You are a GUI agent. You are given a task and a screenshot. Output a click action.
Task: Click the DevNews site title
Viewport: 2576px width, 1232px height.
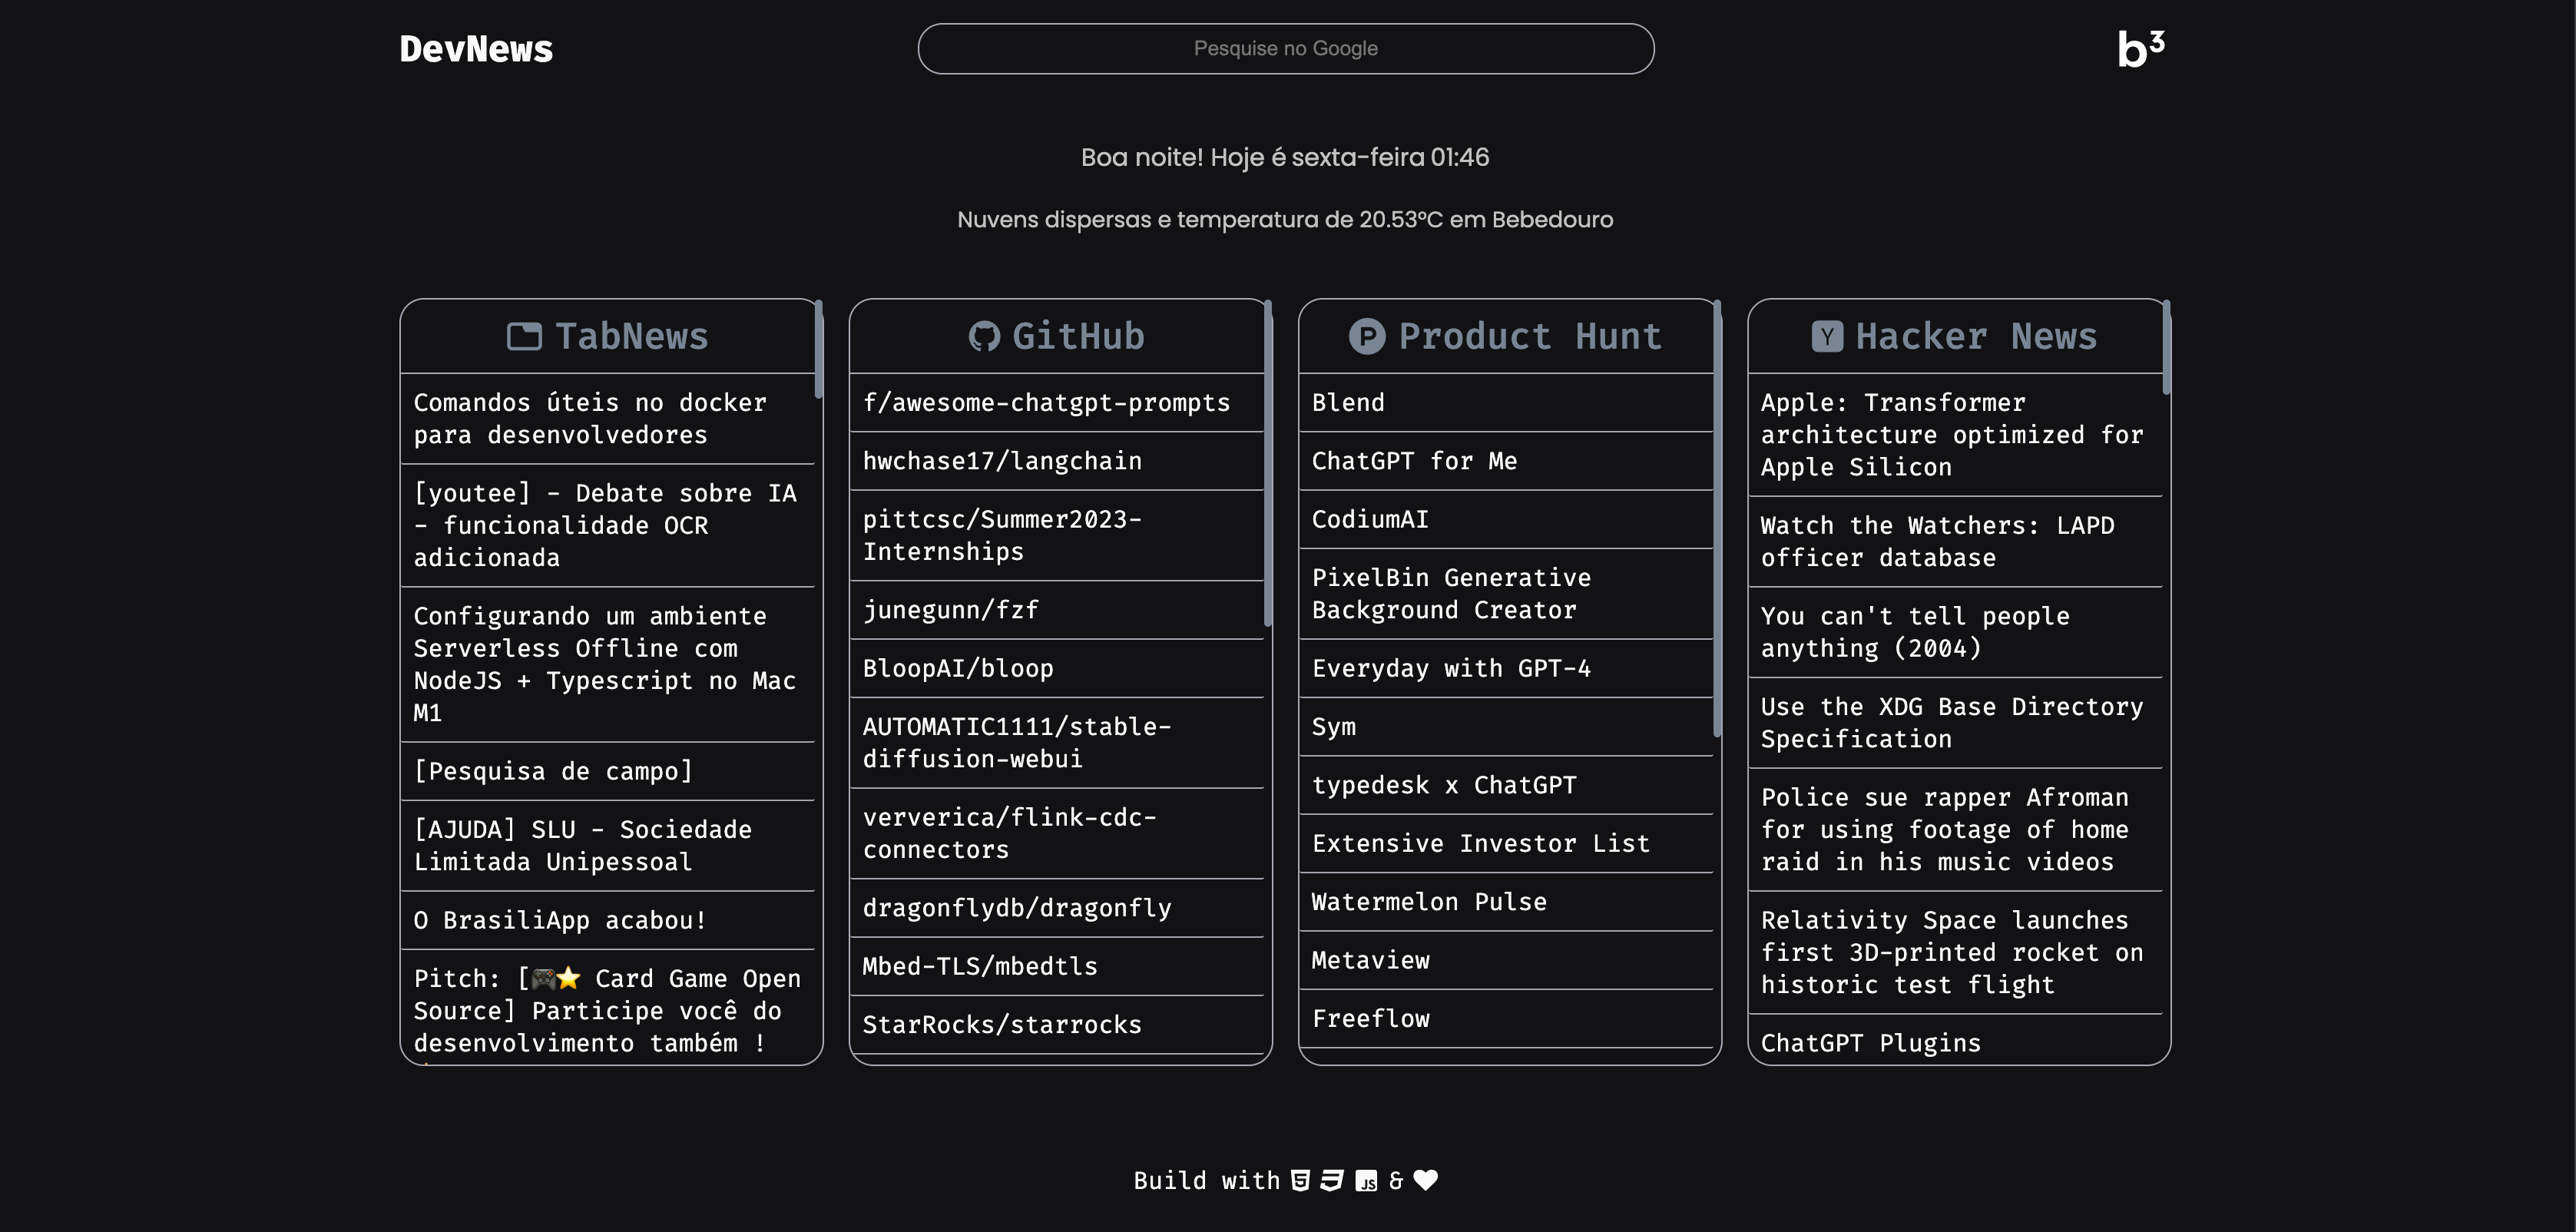pos(477,47)
